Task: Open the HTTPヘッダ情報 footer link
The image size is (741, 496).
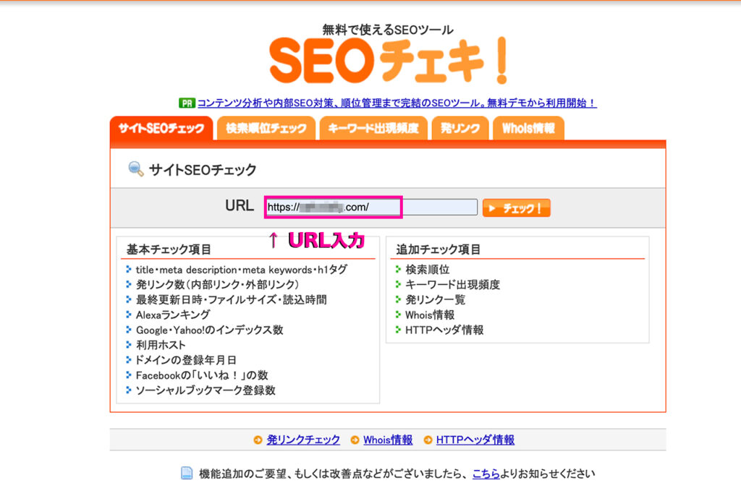Action: [x=475, y=440]
